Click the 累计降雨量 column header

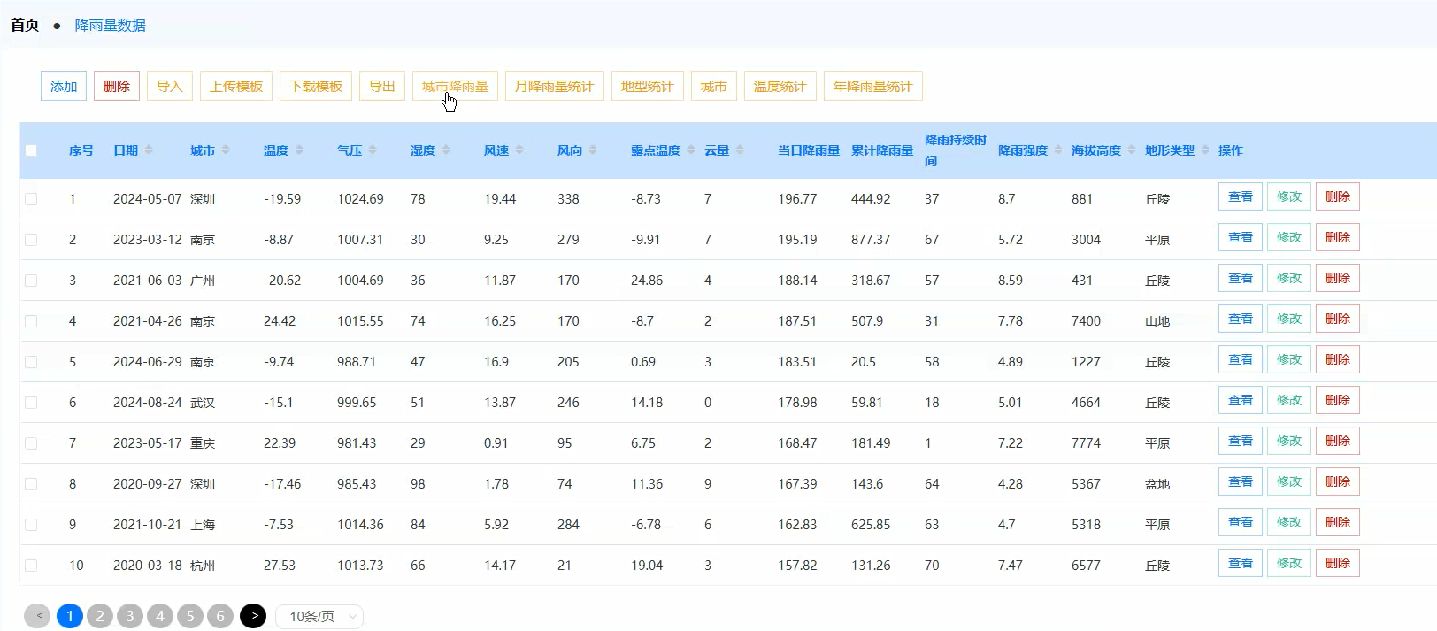[882, 150]
